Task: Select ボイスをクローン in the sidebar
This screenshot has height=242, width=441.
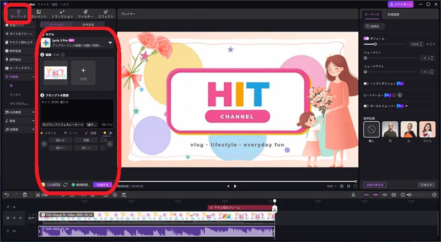Action: tap(20, 34)
